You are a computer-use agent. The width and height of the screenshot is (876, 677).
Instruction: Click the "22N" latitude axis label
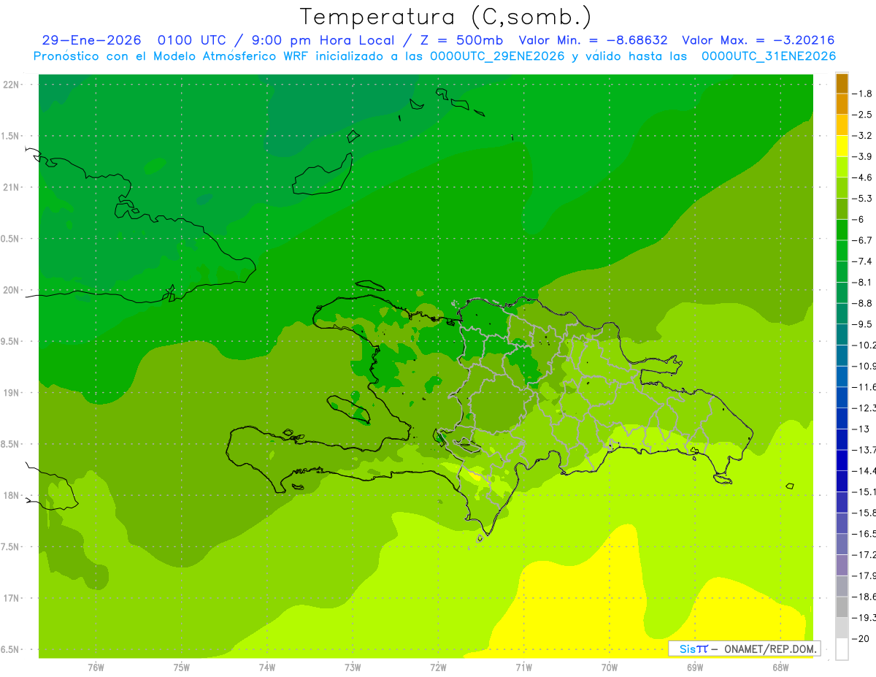(11, 85)
